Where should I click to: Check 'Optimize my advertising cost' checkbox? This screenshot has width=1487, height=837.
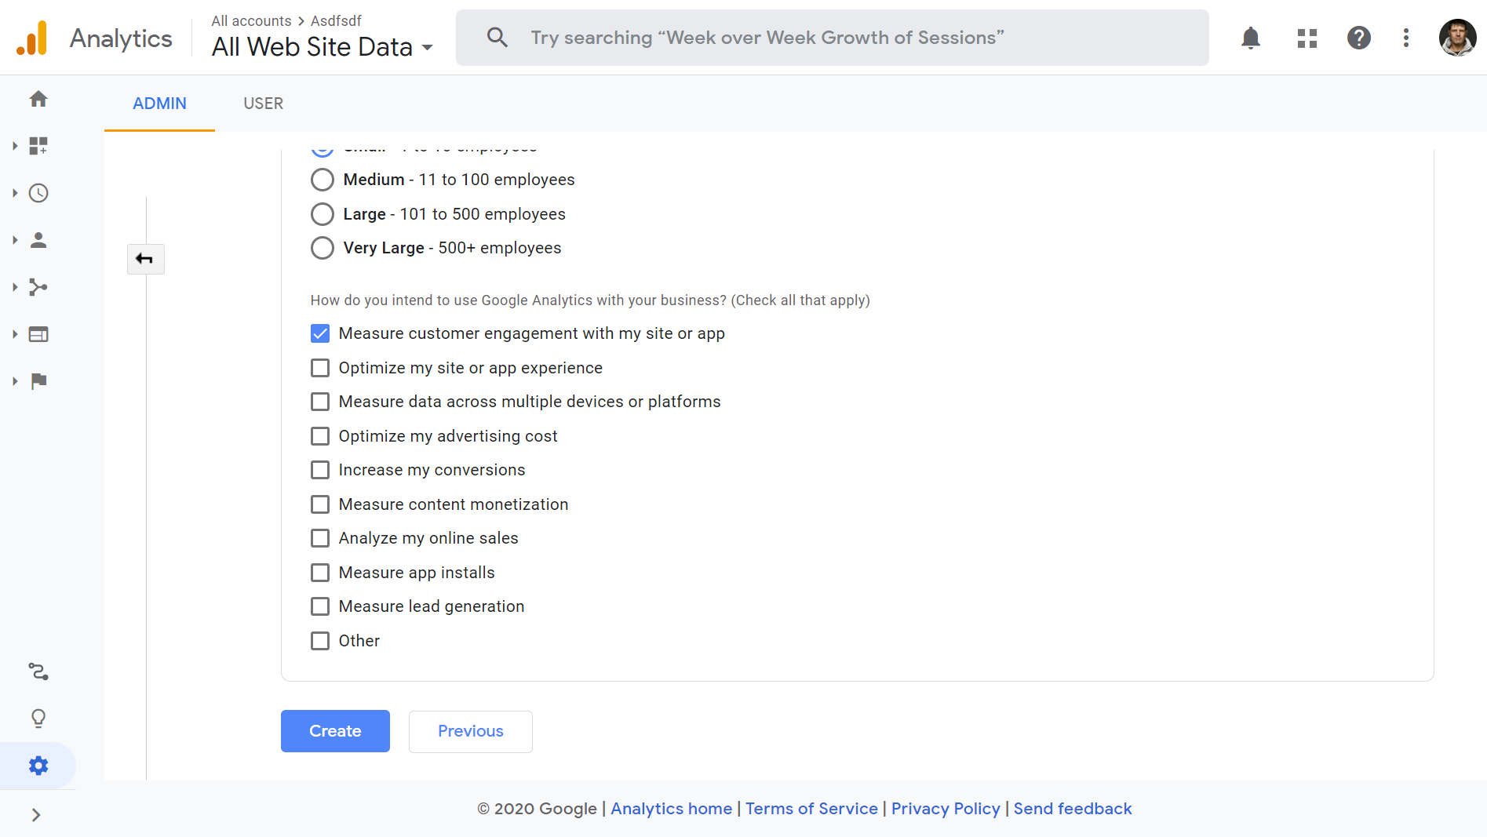pyautogui.click(x=320, y=436)
